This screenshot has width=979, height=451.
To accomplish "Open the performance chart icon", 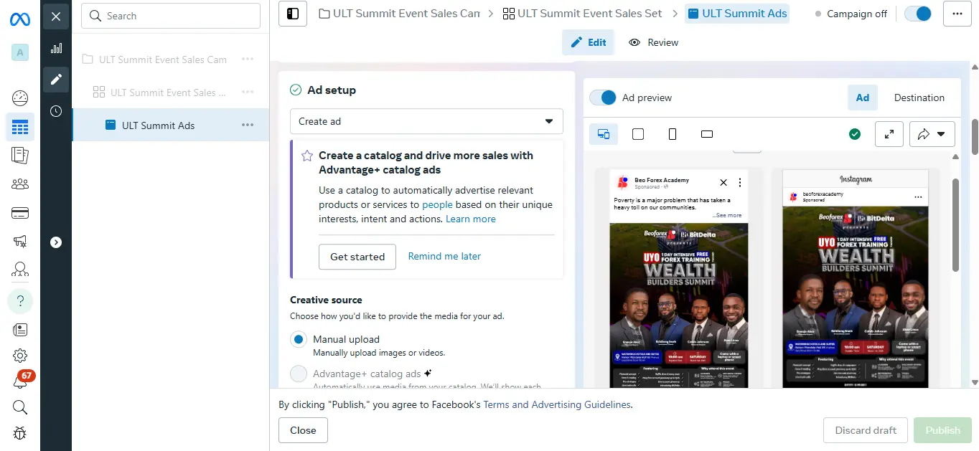I will [56, 48].
